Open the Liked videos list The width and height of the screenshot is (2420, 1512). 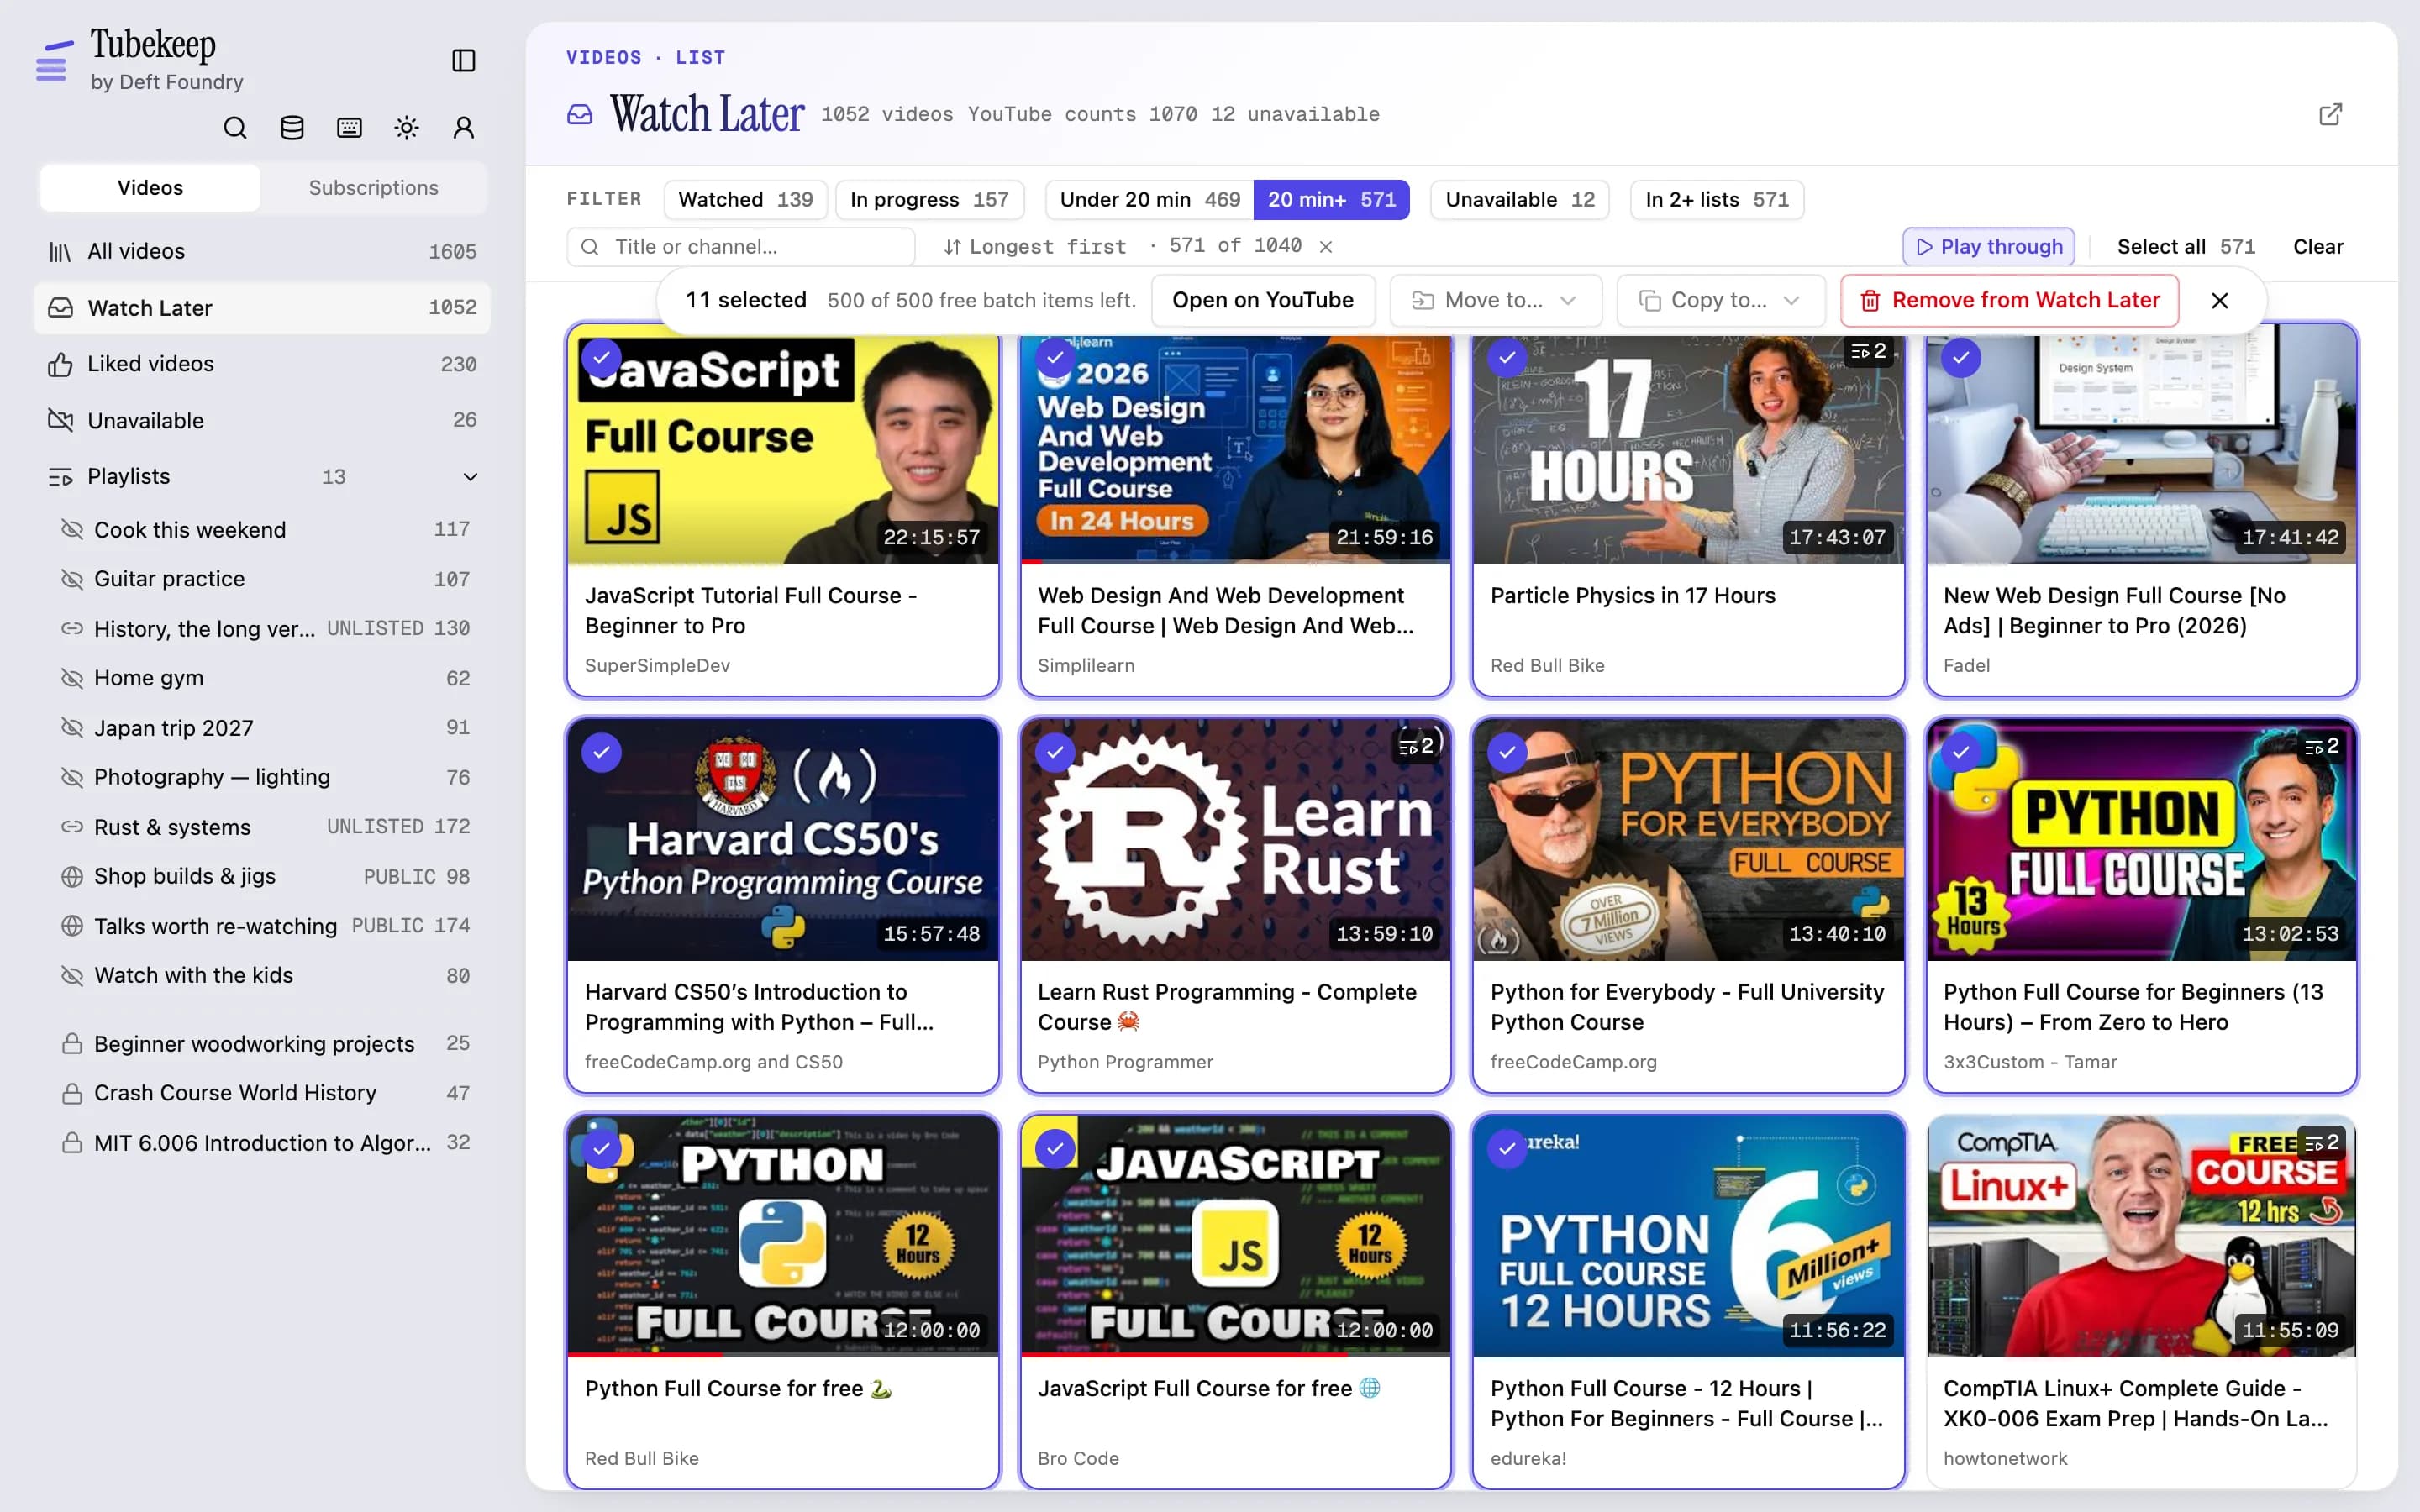[262, 364]
